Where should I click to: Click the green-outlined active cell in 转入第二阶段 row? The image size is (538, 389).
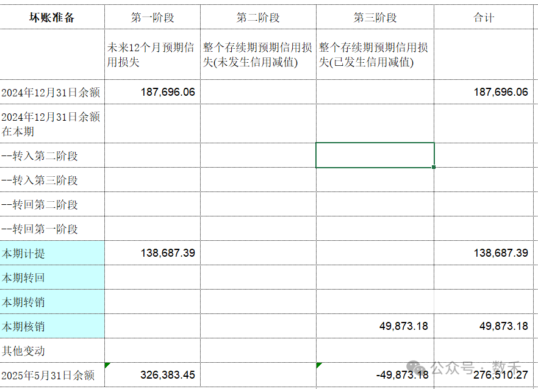click(375, 155)
